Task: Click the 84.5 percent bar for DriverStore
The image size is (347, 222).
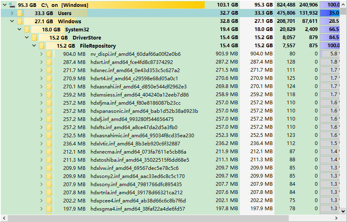Action: tap(330, 37)
